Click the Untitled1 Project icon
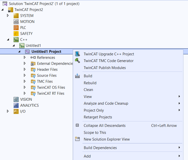The image size is (188, 160). pyautogui.click(x=27, y=52)
